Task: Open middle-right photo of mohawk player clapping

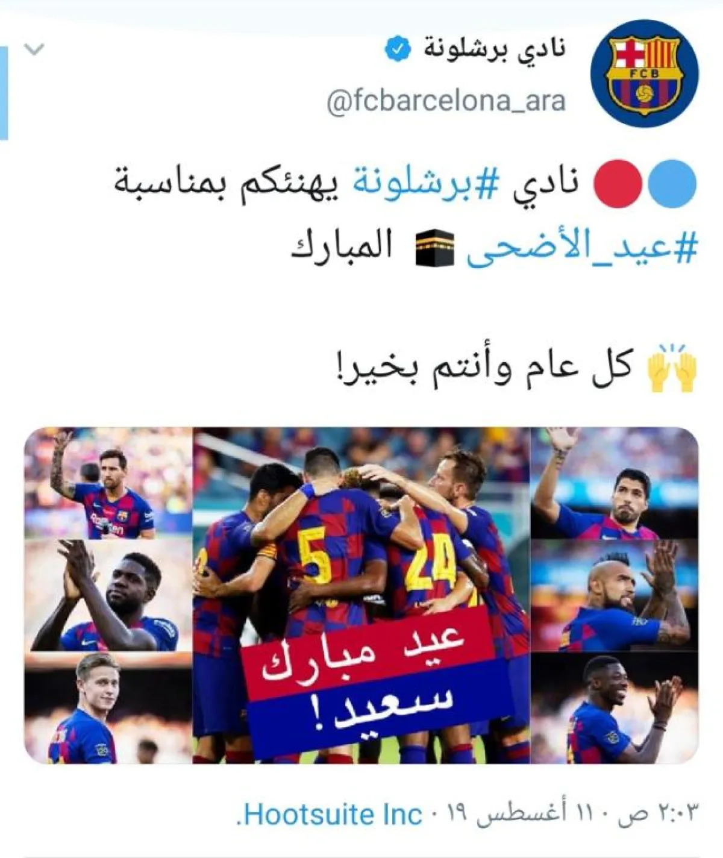Action: point(615,595)
